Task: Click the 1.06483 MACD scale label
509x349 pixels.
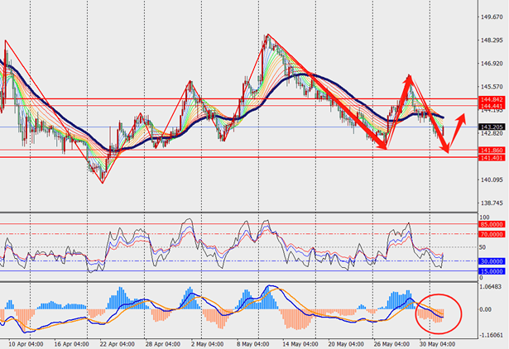Action: [492, 286]
